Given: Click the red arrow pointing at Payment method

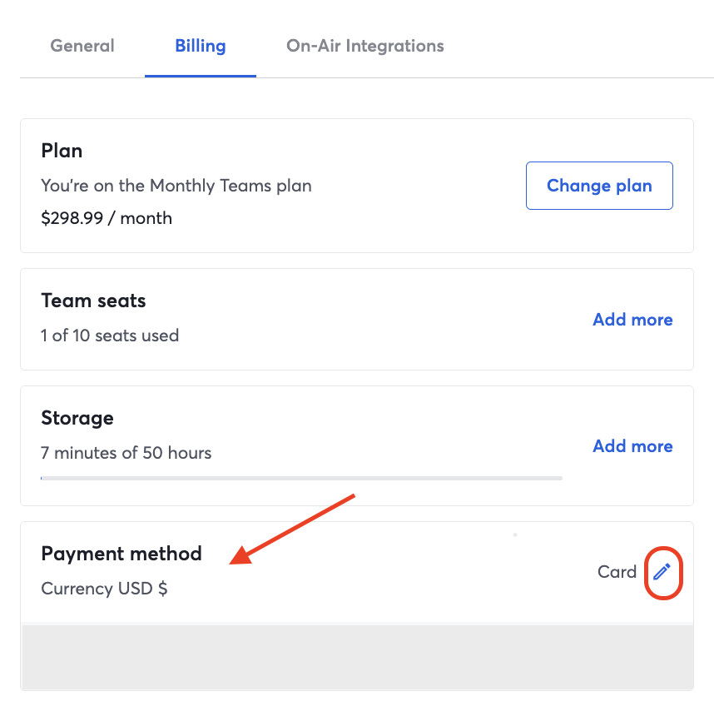Looking at the screenshot, I should coord(292,529).
